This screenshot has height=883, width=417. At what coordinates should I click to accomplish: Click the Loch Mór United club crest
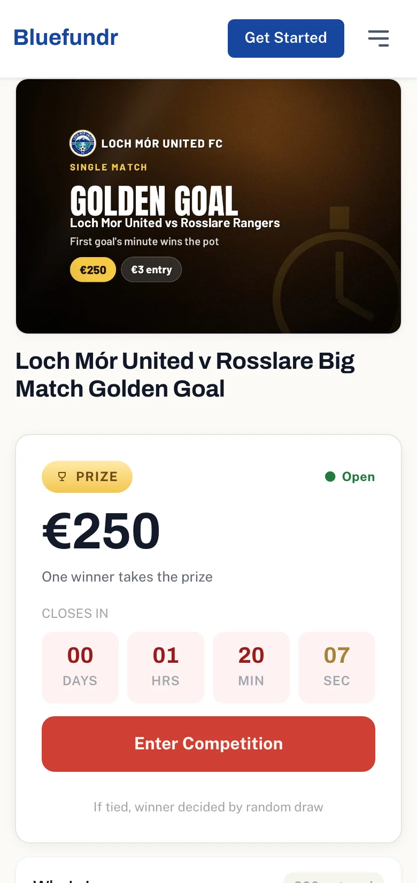point(83,143)
